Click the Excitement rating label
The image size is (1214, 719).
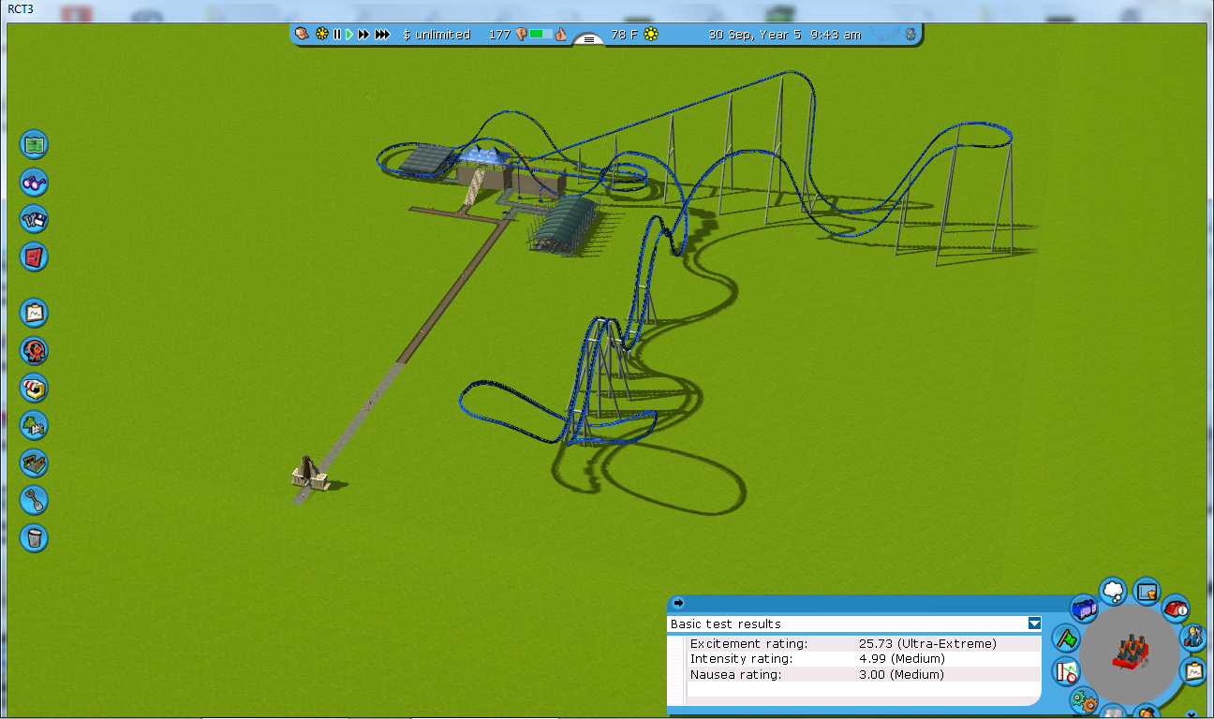point(748,644)
